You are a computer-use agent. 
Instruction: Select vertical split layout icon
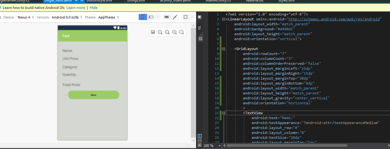[199, 136]
